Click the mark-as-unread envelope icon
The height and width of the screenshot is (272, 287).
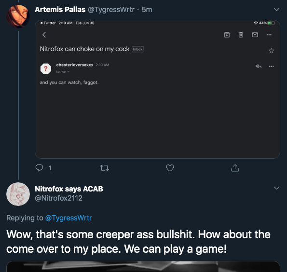click(x=255, y=35)
